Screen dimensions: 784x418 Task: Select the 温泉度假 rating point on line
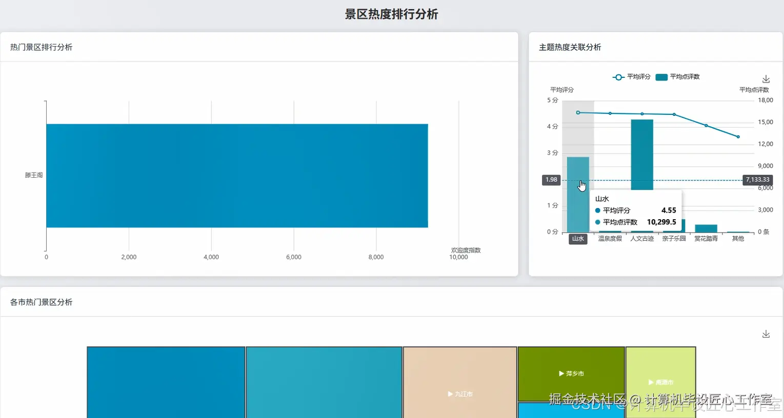click(x=610, y=113)
